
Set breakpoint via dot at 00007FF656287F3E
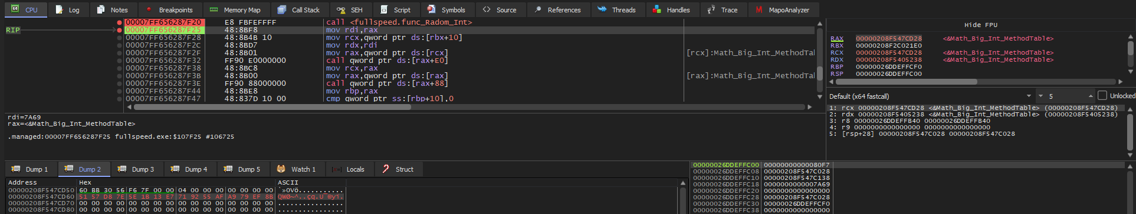[119, 83]
